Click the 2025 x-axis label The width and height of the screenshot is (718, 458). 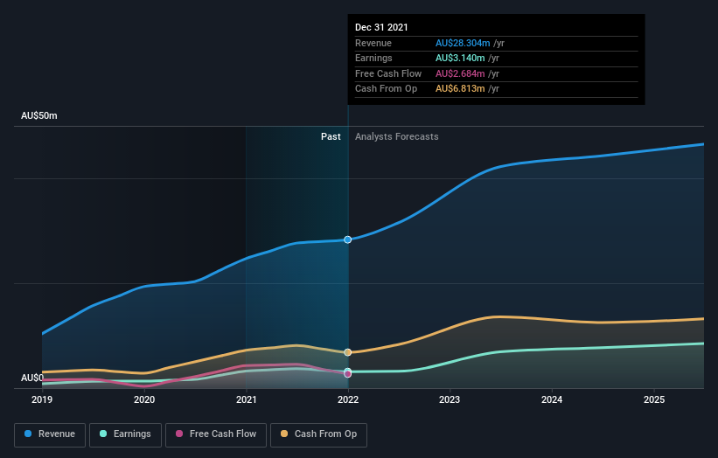[654, 399]
